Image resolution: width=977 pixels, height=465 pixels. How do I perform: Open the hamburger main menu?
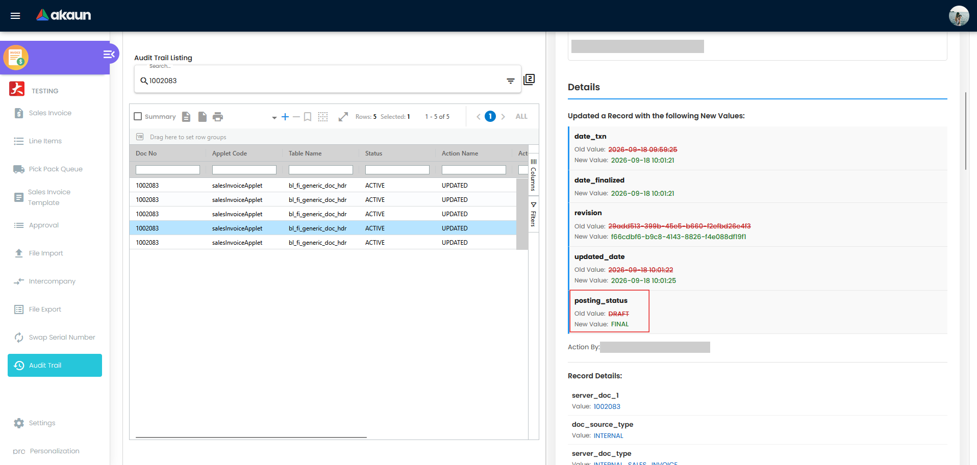click(x=15, y=16)
